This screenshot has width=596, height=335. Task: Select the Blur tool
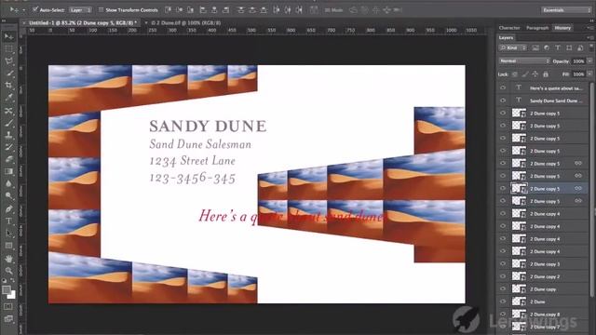(8, 184)
